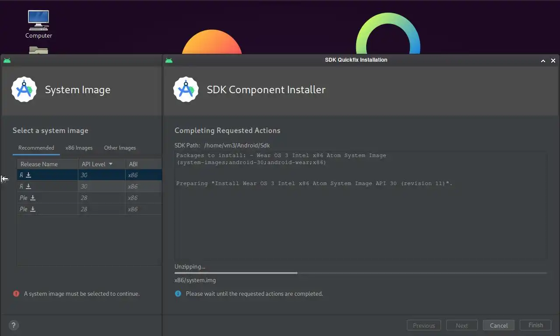Download the second R API 30 image
Screen dimensions: 560x336
28,186
